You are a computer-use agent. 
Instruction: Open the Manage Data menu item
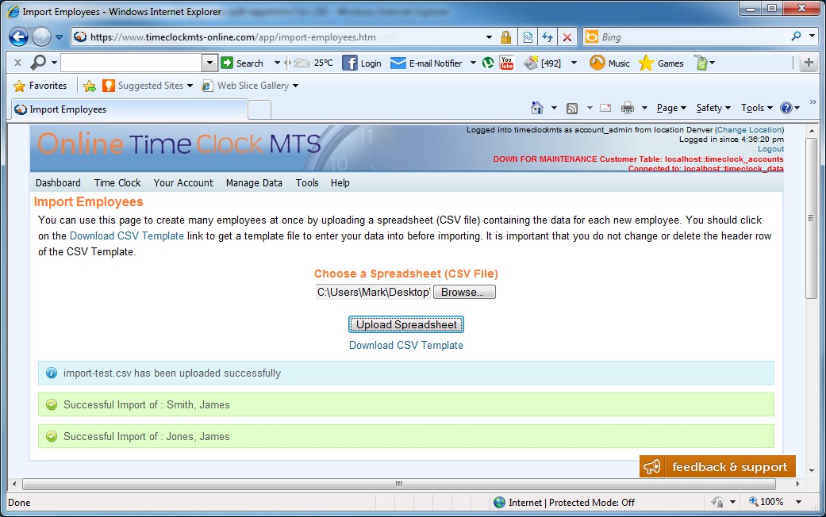[254, 182]
